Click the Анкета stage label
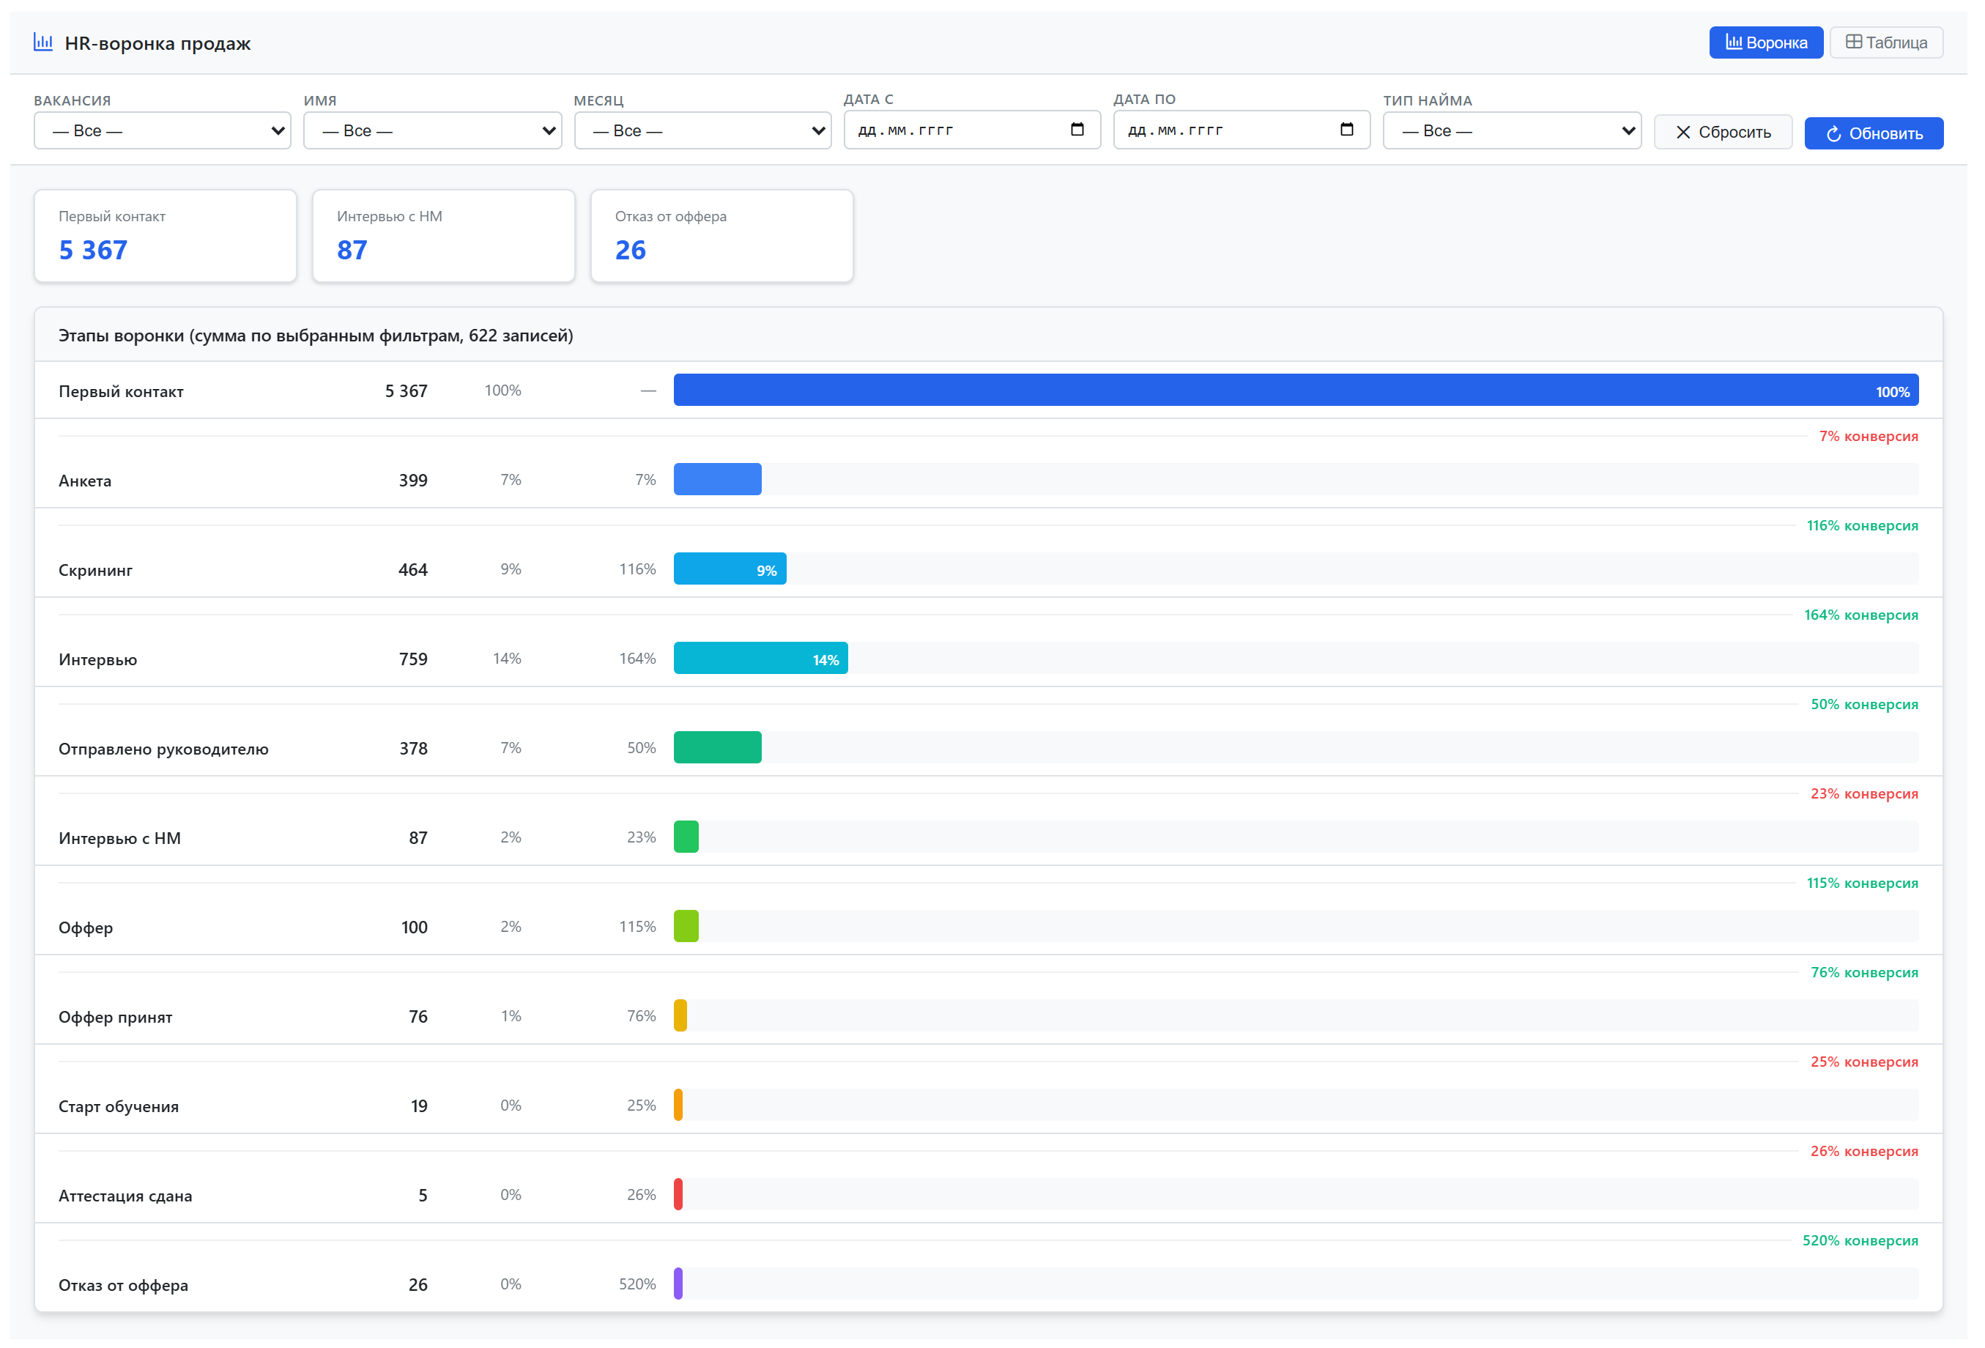Viewport: 1985px width, 1348px height. click(84, 481)
